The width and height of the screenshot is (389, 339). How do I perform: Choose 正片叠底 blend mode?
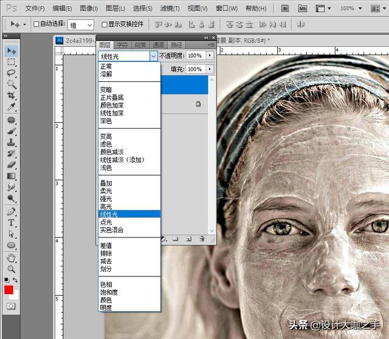pyautogui.click(x=129, y=97)
